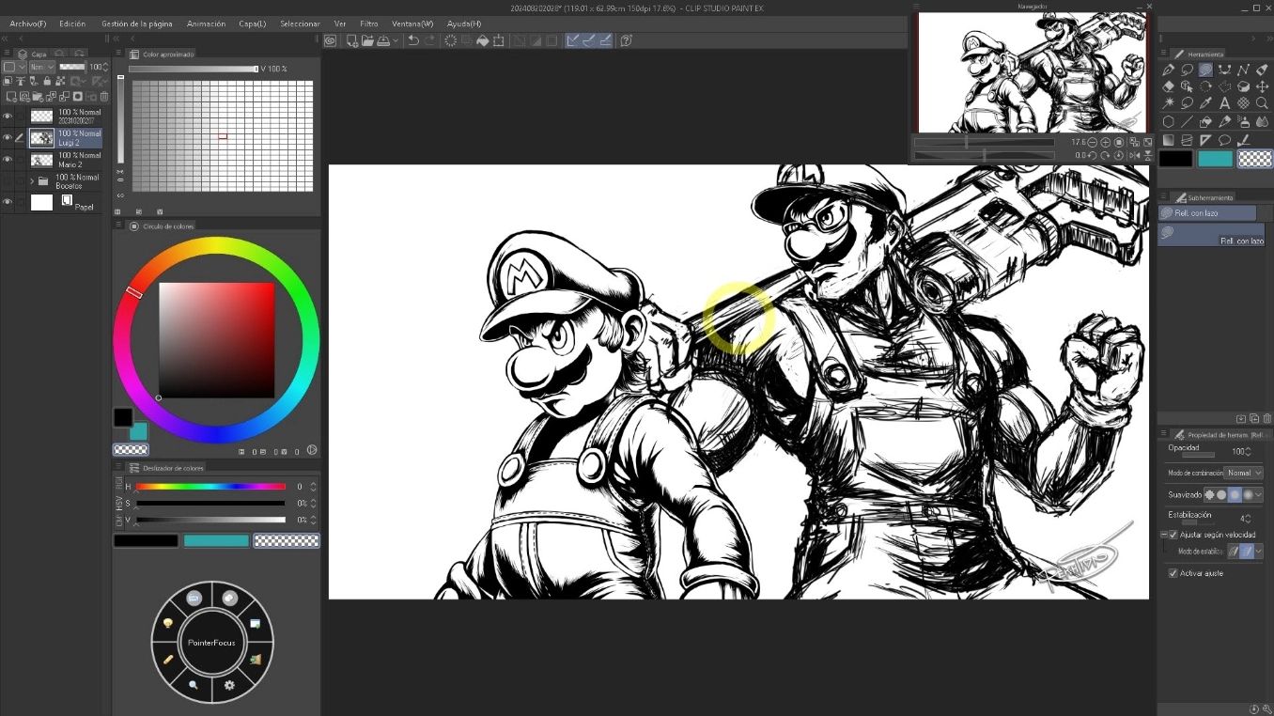
Task: Select the straight Line figure tool
Action: [1187, 122]
